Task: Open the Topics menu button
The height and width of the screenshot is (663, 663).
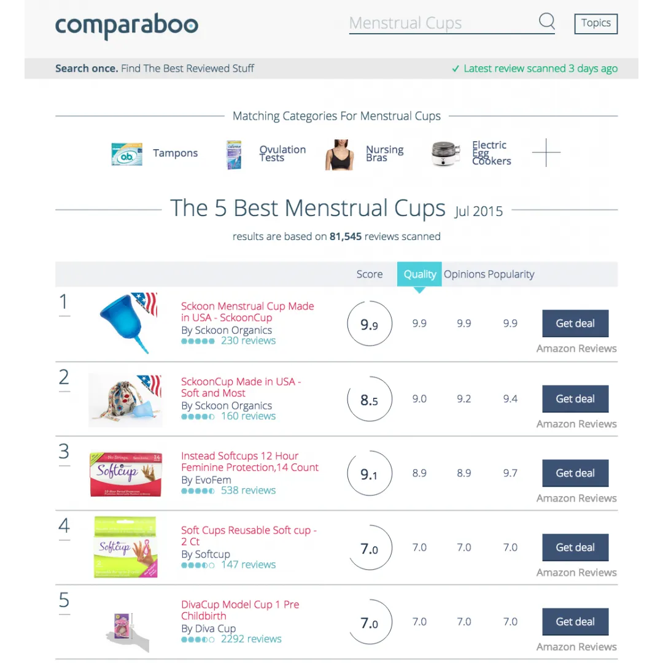Action: point(595,23)
